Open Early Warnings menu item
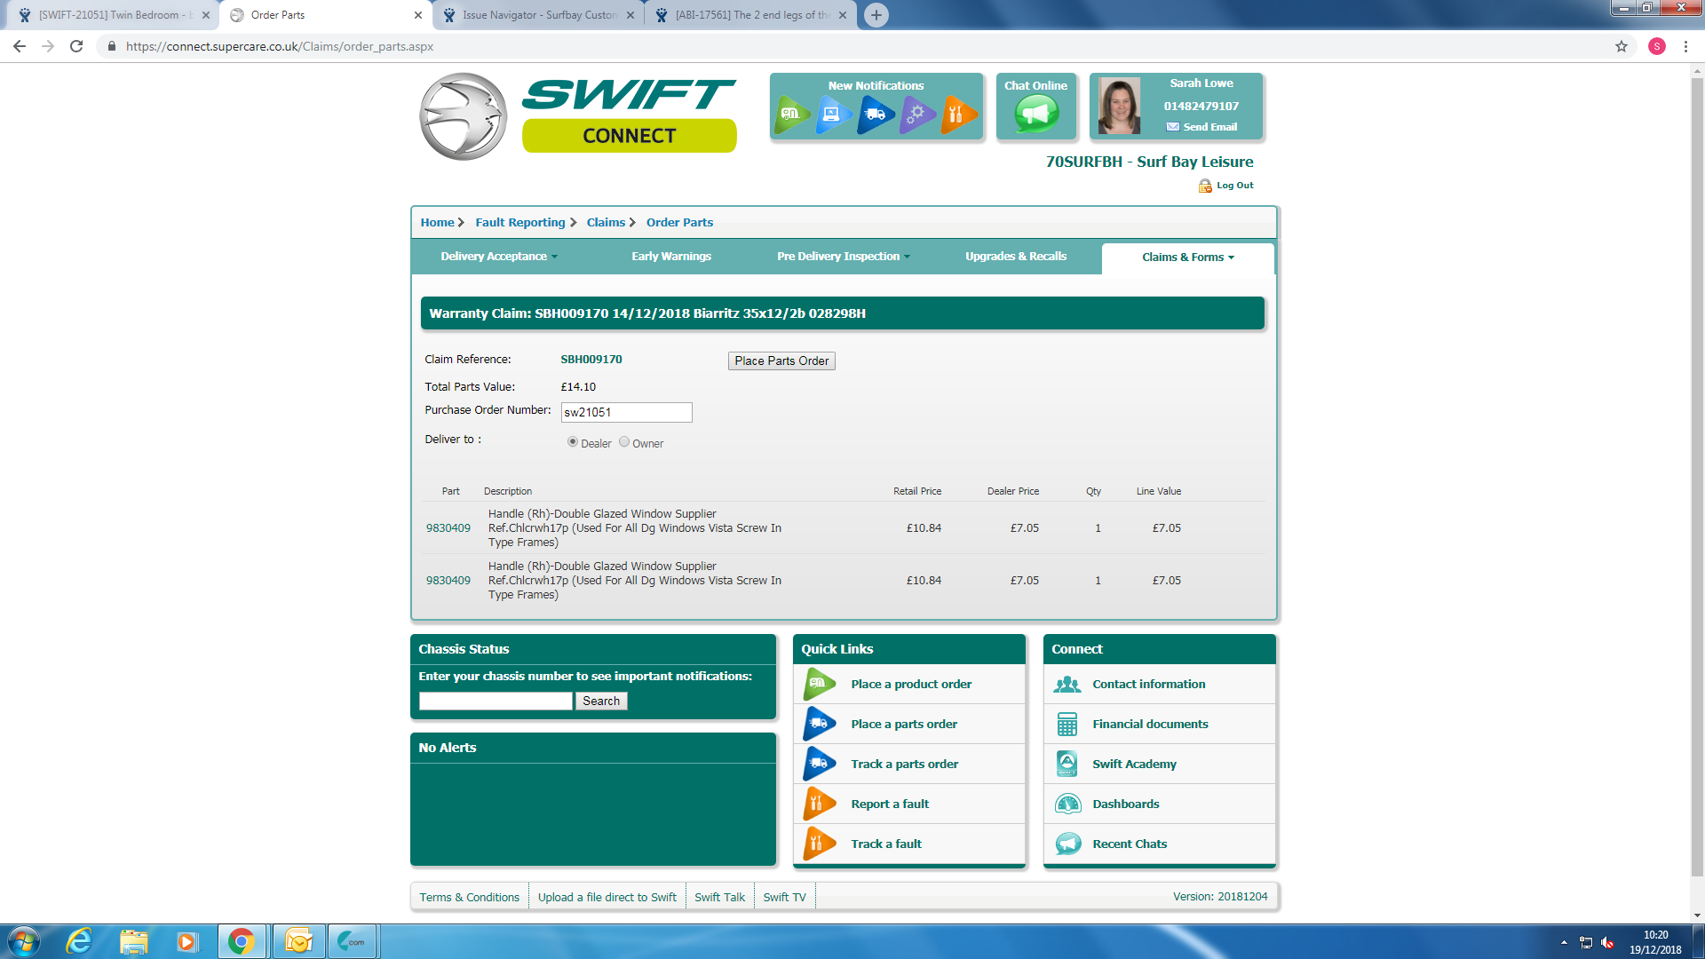This screenshot has height=959, width=1705. 671,257
